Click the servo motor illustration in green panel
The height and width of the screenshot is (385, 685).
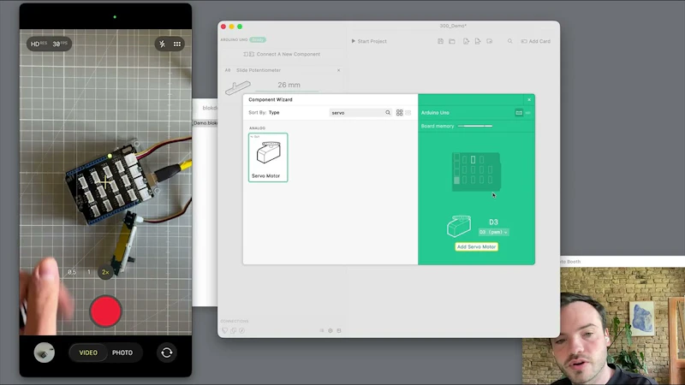pyautogui.click(x=459, y=226)
